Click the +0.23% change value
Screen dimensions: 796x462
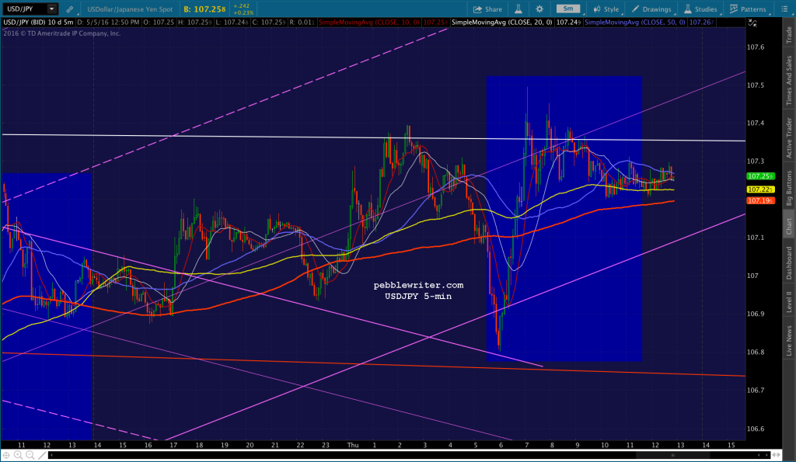coord(243,12)
